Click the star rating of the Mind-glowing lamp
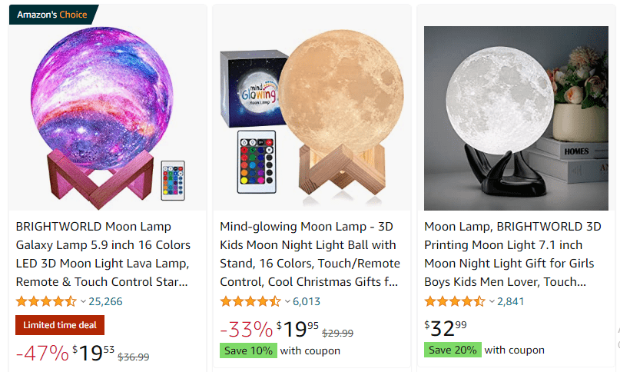This screenshot has width=620, height=372. pos(250,301)
